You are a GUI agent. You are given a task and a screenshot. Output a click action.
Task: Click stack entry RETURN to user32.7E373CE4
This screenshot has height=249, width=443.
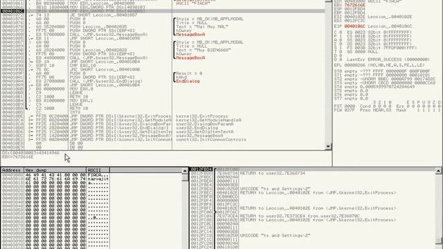click(x=300, y=216)
